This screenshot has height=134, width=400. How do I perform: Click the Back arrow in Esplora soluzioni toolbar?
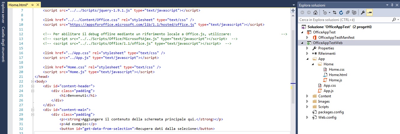coord(302,12)
